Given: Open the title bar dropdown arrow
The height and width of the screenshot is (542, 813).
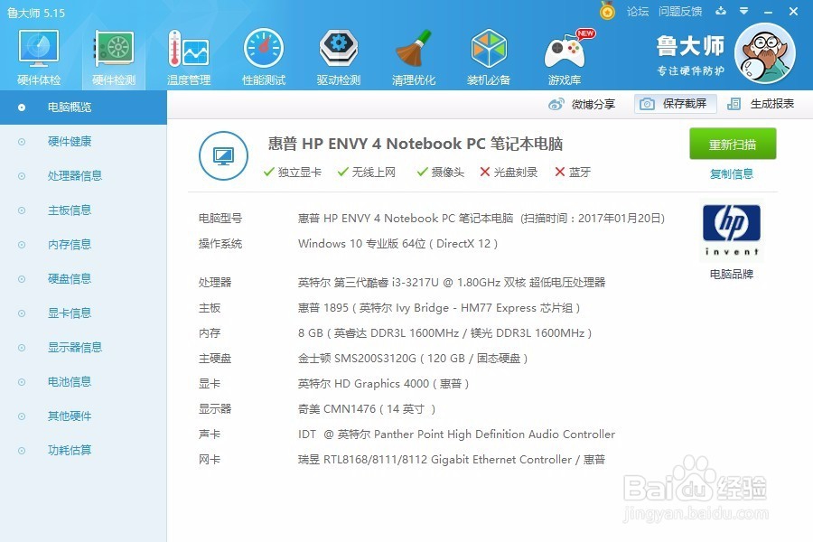Looking at the screenshot, I should coord(743,12).
